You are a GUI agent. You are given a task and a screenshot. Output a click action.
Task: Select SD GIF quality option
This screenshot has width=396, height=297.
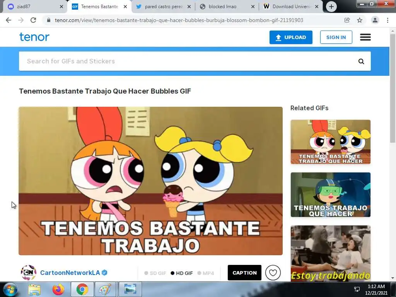point(155,273)
